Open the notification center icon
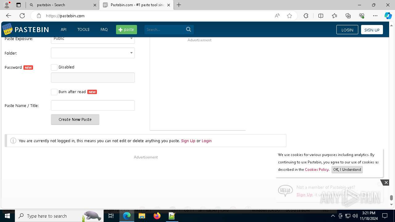The width and height of the screenshot is (395, 222). click(385, 216)
